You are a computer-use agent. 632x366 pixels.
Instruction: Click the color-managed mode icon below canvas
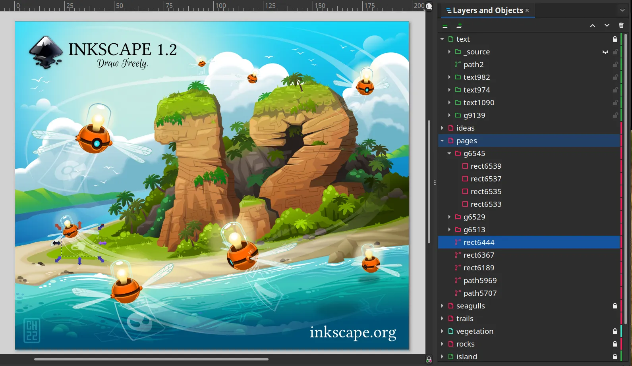pyautogui.click(x=429, y=360)
